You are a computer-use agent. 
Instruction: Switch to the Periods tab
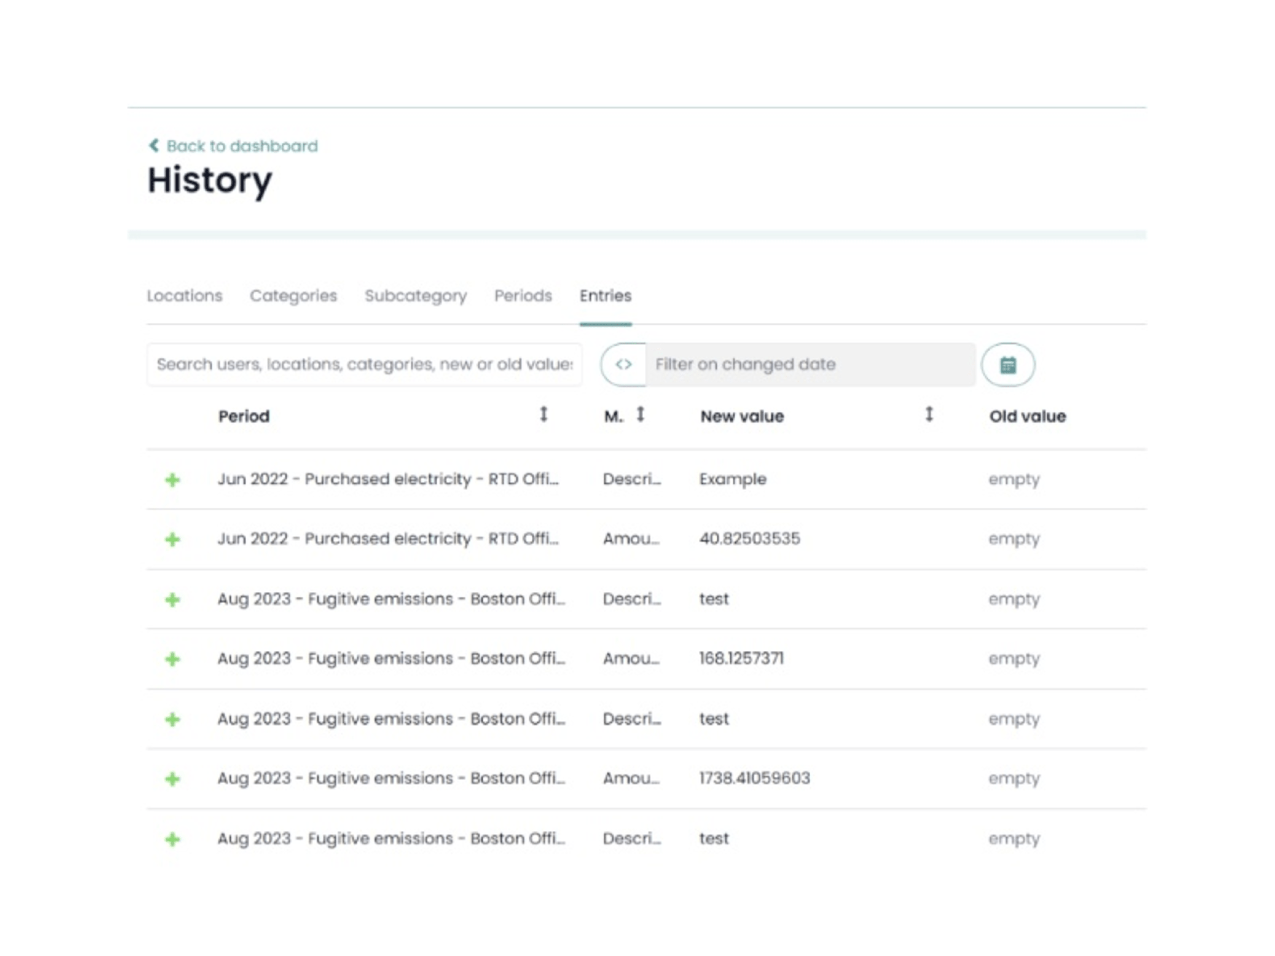point(523,296)
